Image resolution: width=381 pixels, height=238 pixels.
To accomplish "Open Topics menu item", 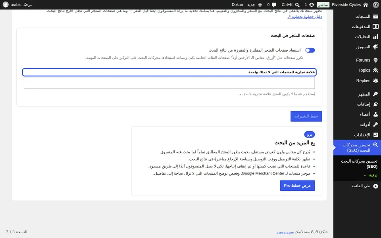I will (357, 70).
